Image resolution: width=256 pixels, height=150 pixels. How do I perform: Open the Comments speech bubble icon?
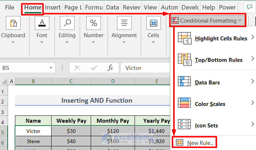(x=249, y=7)
